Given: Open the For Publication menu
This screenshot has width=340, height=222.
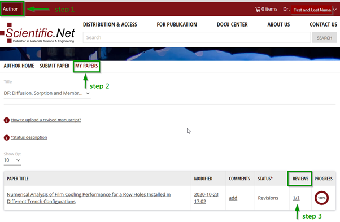Looking at the screenshot, I should click(177, 24).
